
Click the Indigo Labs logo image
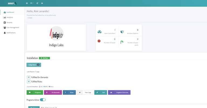pyautogui.click(x=56, y=33)
